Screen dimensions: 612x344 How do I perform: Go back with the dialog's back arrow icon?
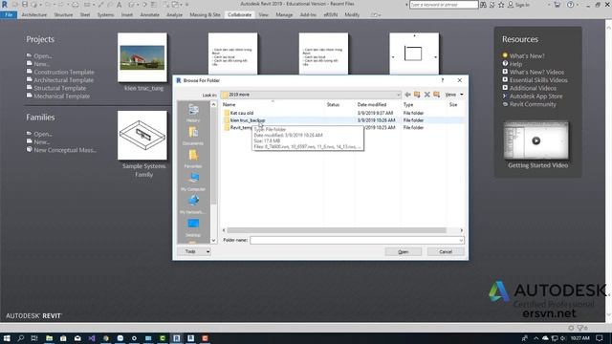pos(407,95)
